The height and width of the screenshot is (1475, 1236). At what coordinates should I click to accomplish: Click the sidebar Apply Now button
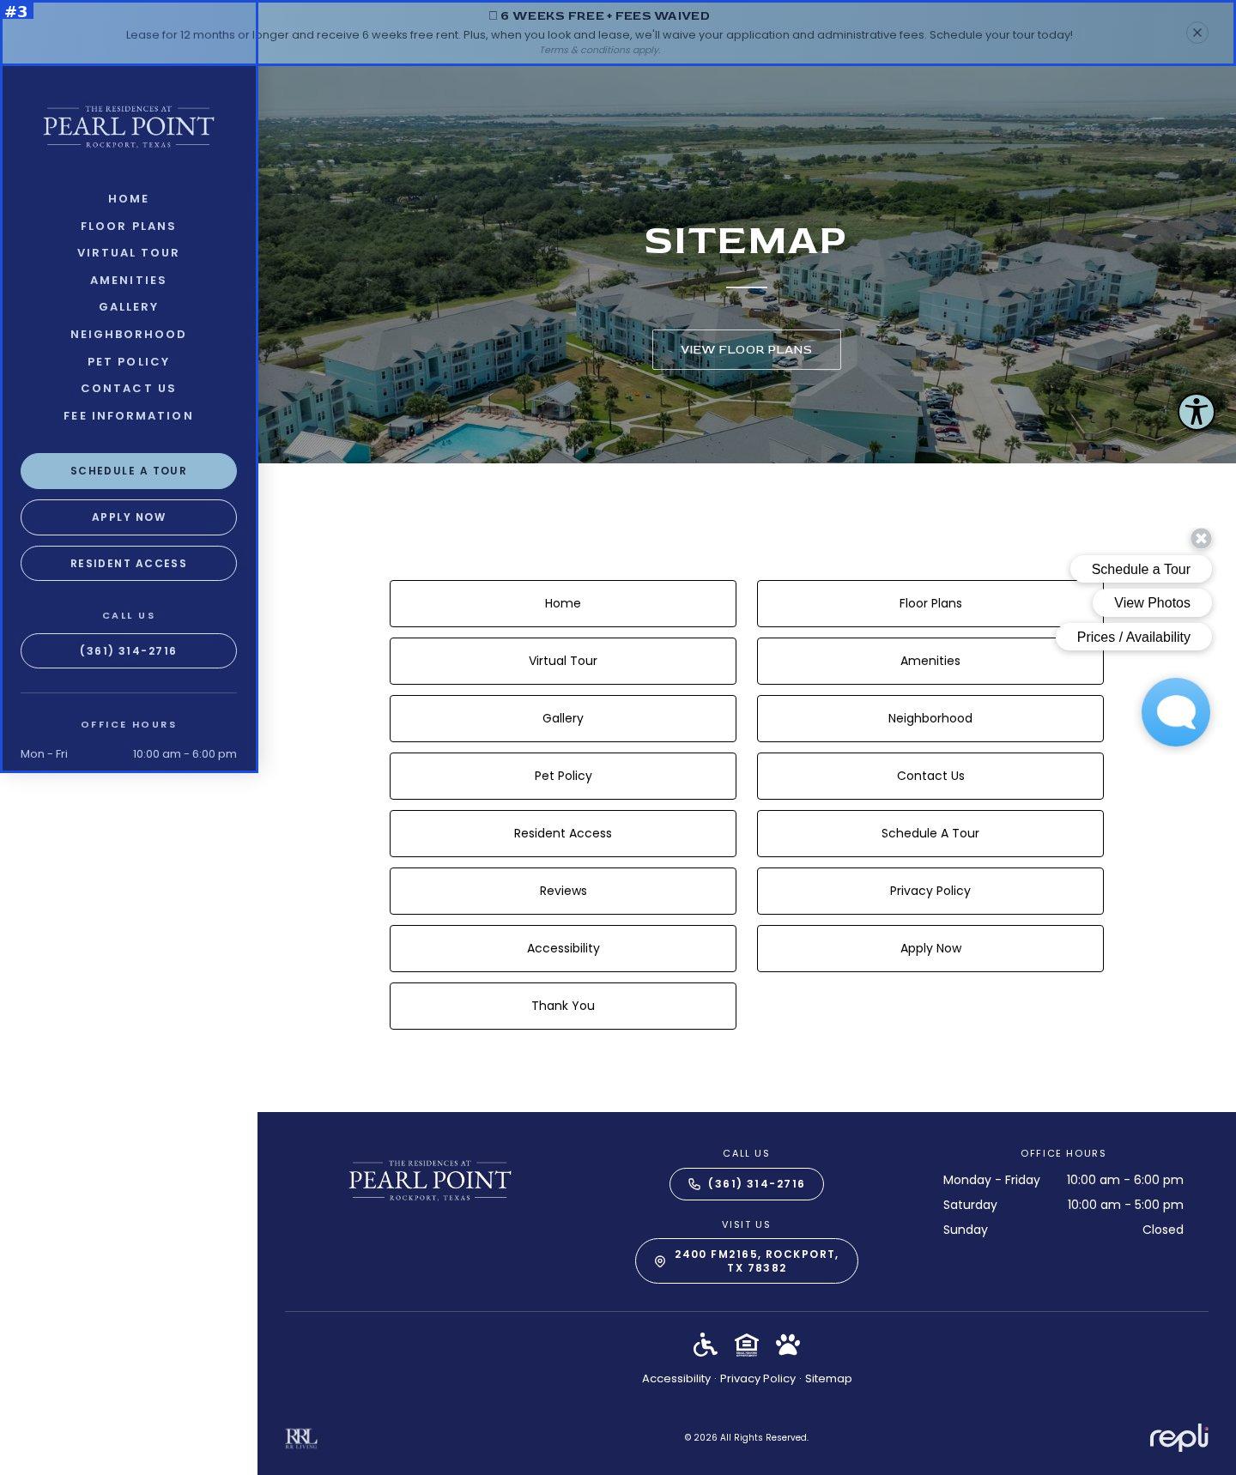click(129, 517)
